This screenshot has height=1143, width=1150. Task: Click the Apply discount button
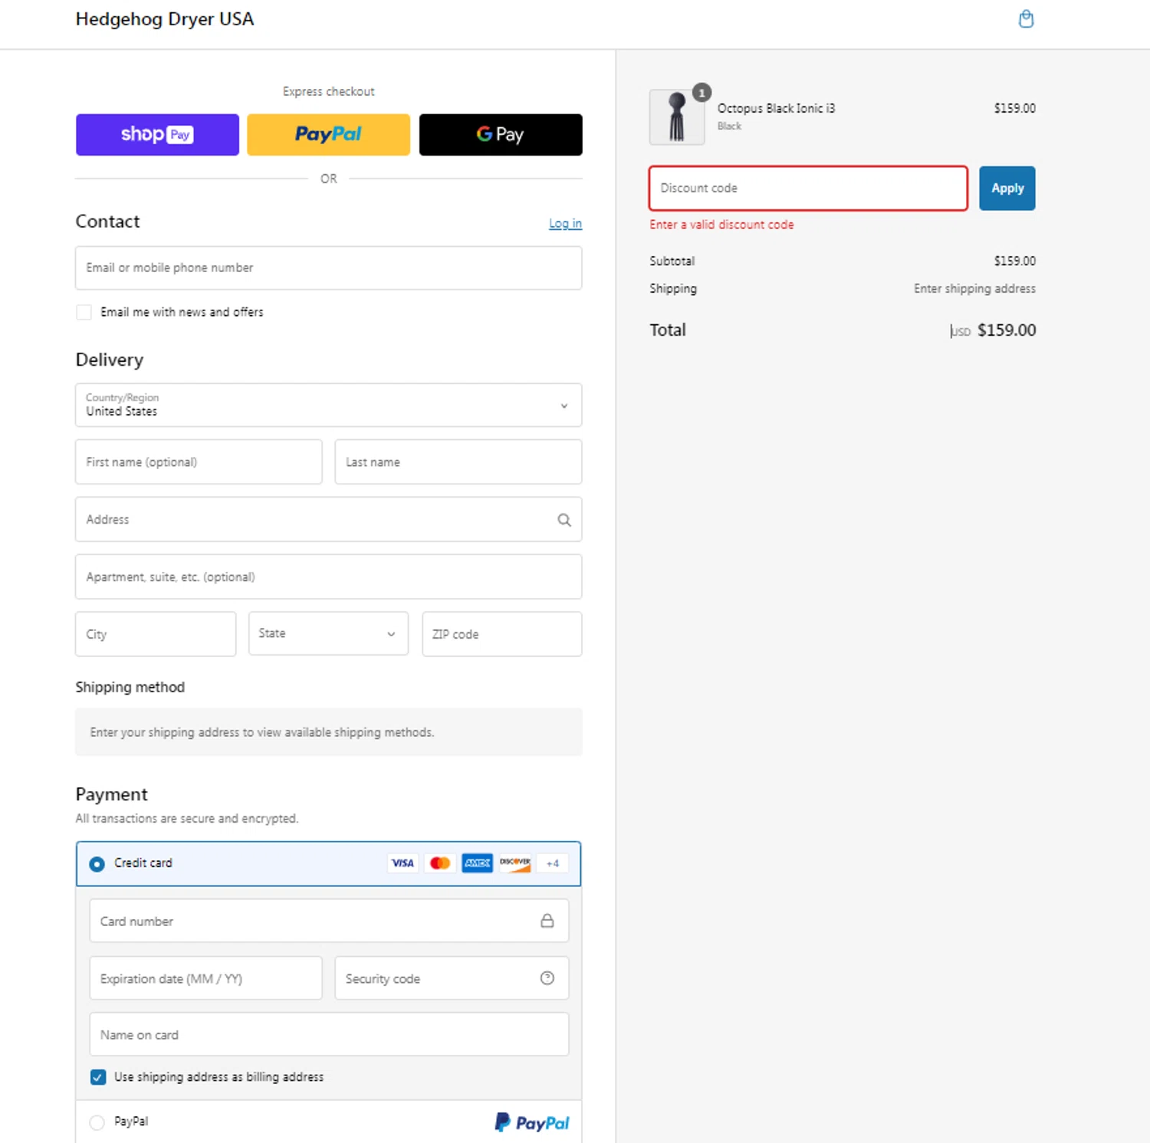(1007, 189)
